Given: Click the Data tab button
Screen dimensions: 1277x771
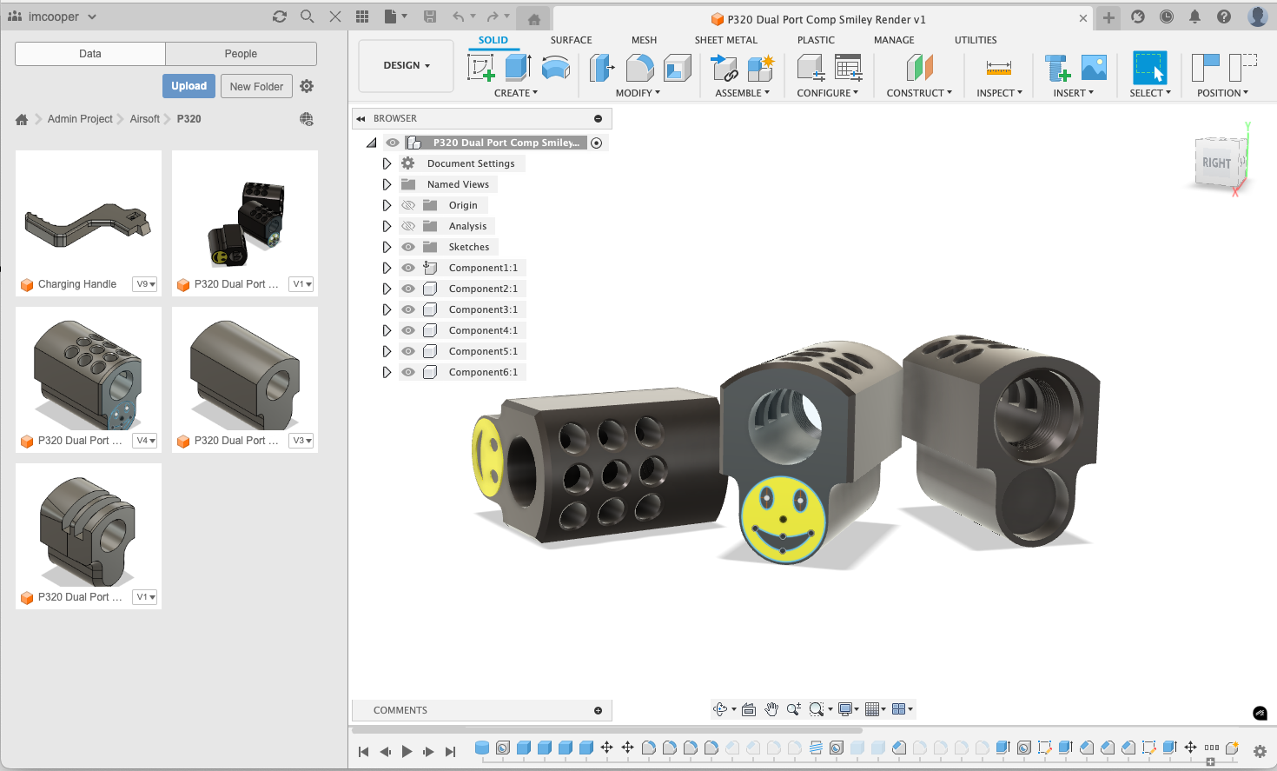Looking at the screenshot, I should (90, 54).
